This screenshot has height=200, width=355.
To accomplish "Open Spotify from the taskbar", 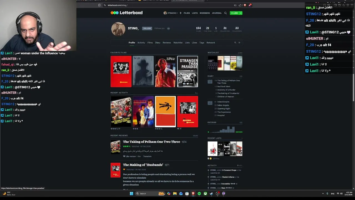I will pos(199,194).
